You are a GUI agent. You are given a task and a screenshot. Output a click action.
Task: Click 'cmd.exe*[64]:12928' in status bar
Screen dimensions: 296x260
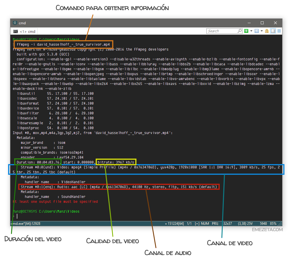click(26, 224)
